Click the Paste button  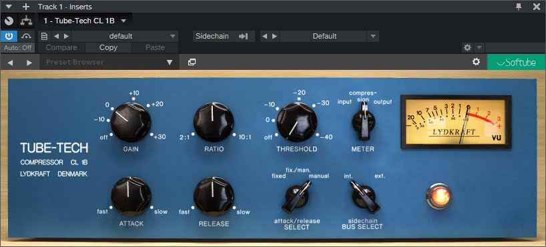[x=155, y=47]
